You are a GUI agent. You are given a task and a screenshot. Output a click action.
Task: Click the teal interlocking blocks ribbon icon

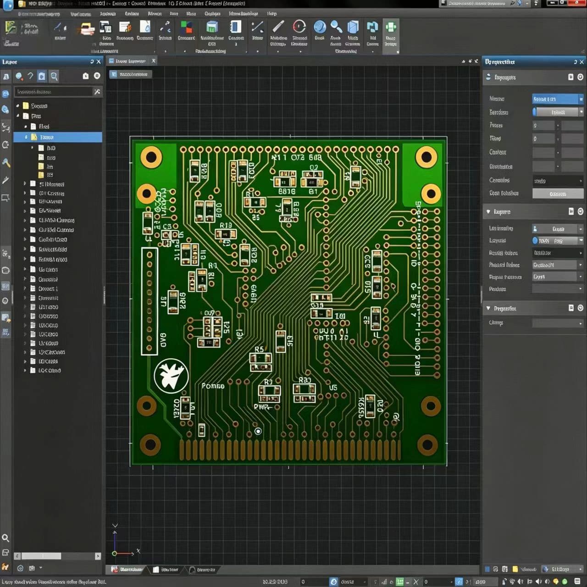pos(372,28)
